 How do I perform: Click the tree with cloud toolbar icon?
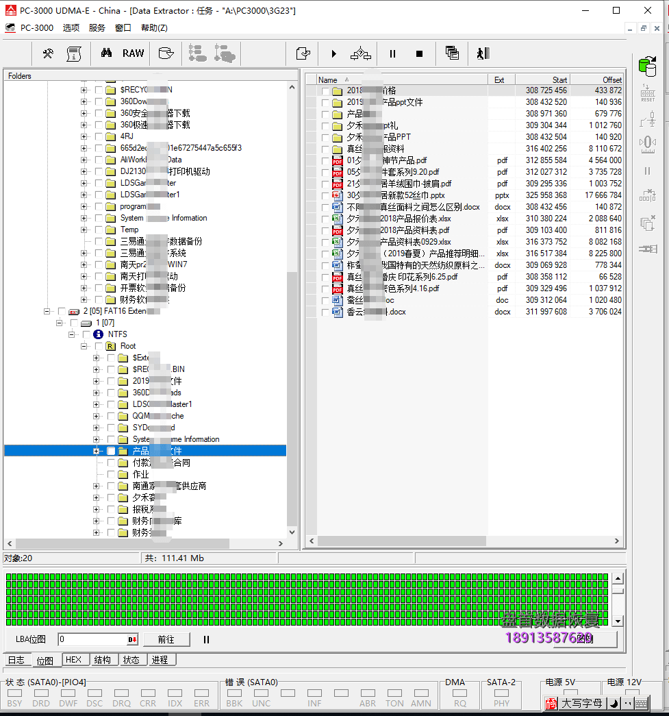[x=225, y=53]
